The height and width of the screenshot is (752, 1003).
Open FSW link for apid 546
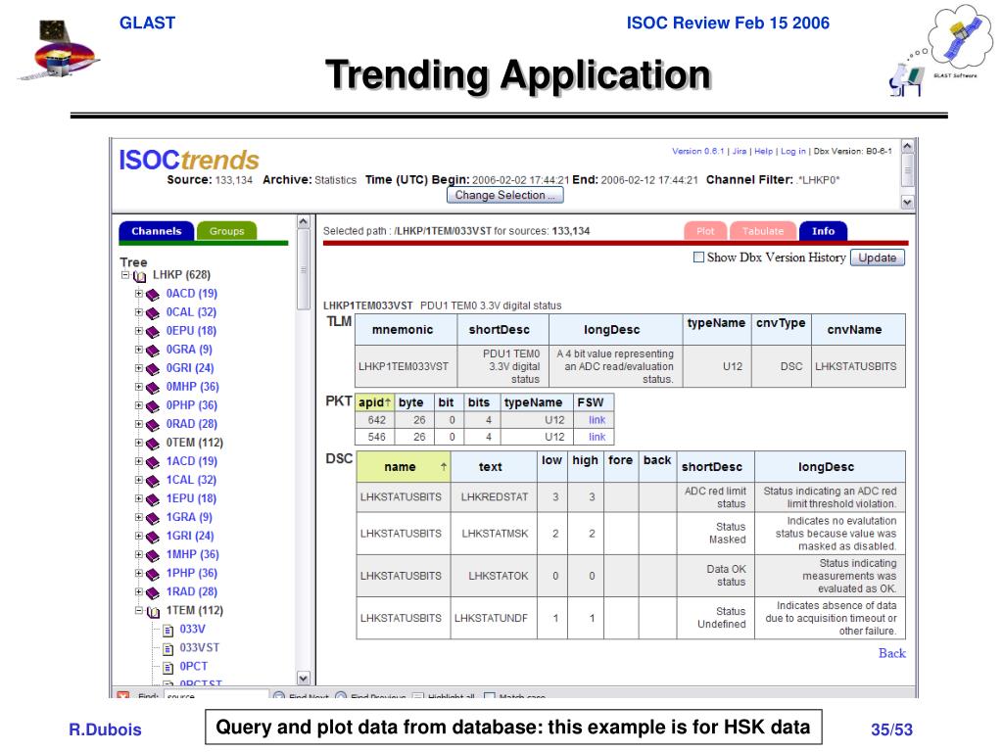[x=597, y=437]
